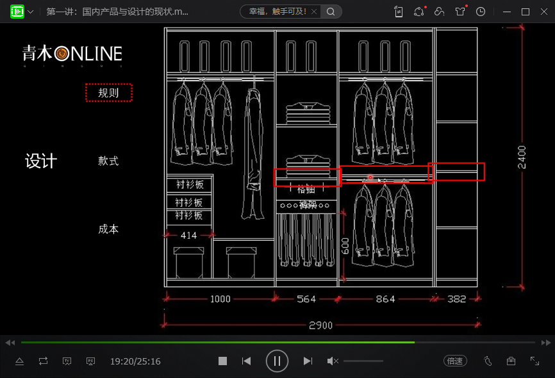The width and height of the screenshot is (555, 378).
Task: Click the eject open-file icon
Action: point(19,361)
